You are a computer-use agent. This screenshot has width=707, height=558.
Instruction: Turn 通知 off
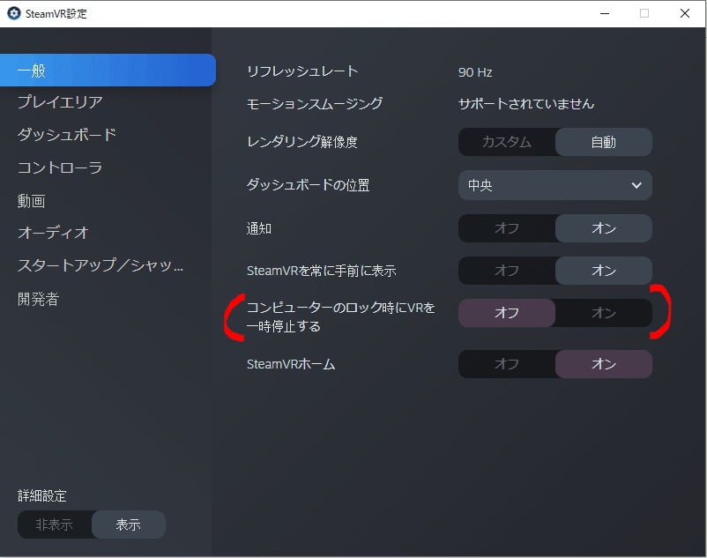click(x=507, y=228)
